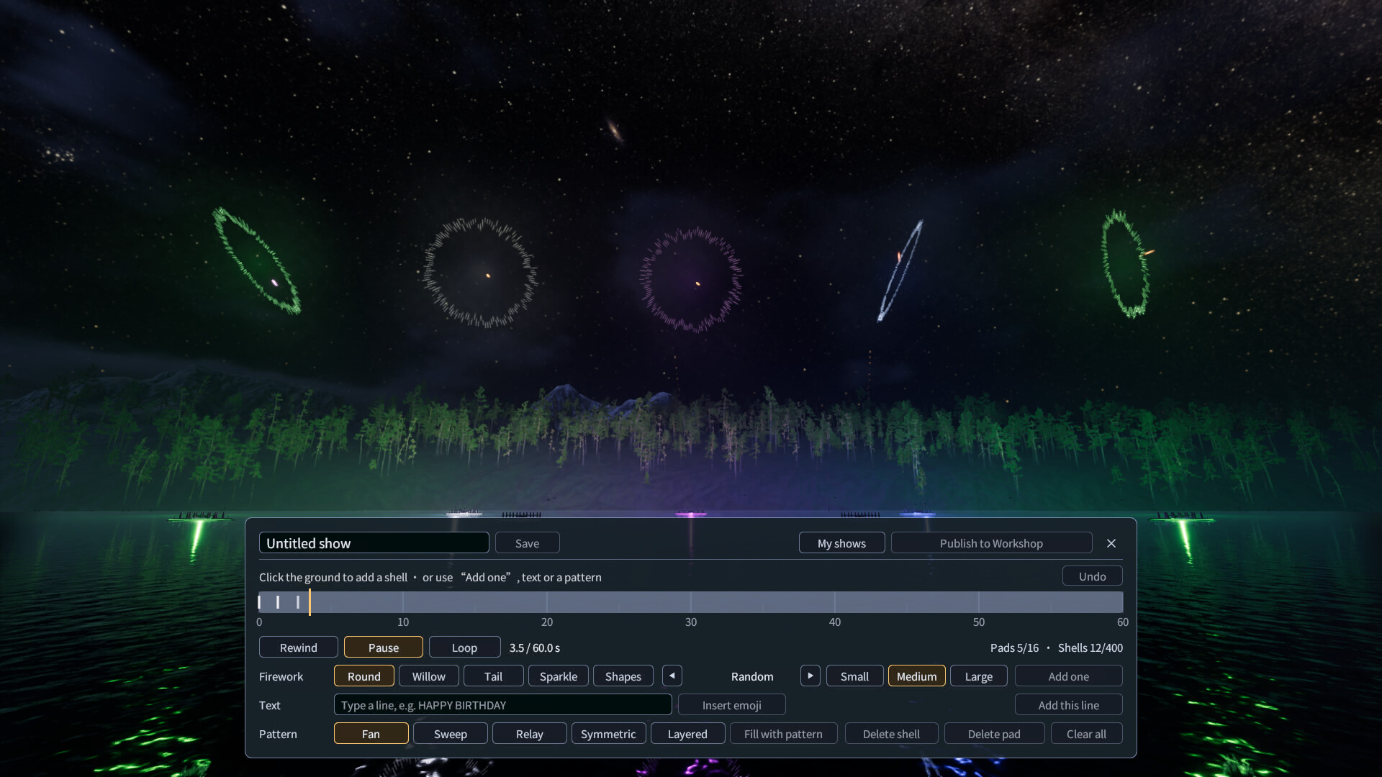
Task: Toggle Loop playback
Action: pyautogui.click(x=465, y=647)
